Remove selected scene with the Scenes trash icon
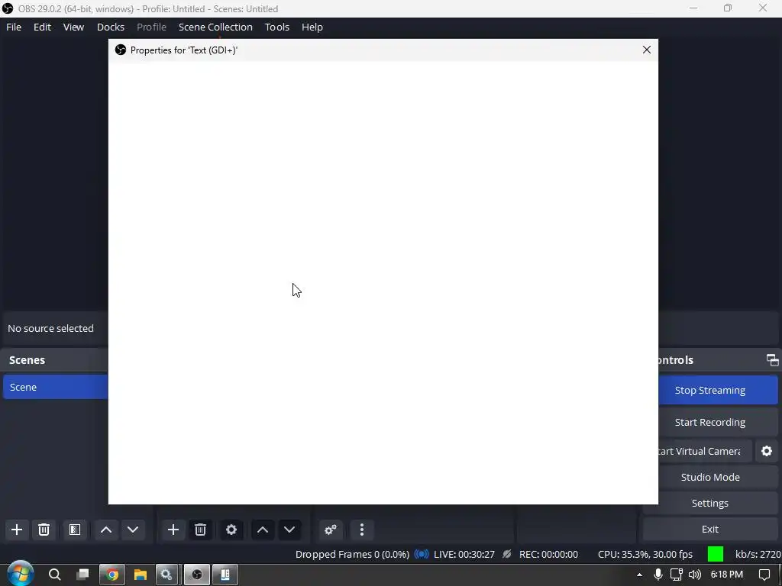The image size is (782, 586). point(44,530)
